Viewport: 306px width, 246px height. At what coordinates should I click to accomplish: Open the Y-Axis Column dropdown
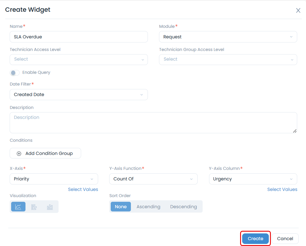pyautogui.click(x=253, y=179)
